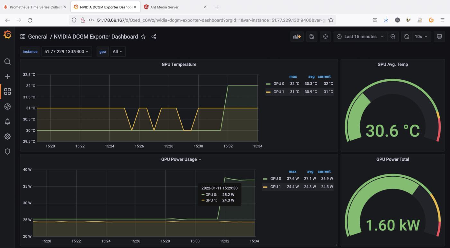The height and width of the screenshot is (248, 450).
Task: Click the share dashboard button
Action: 154,37
